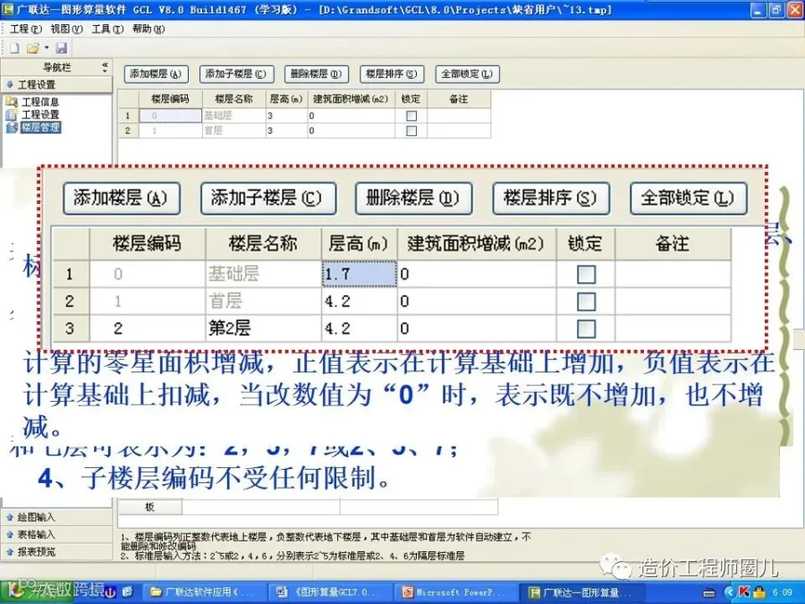Expand the 绘图输入 navigation section
The image size is (805, 604).
point(56,517)
